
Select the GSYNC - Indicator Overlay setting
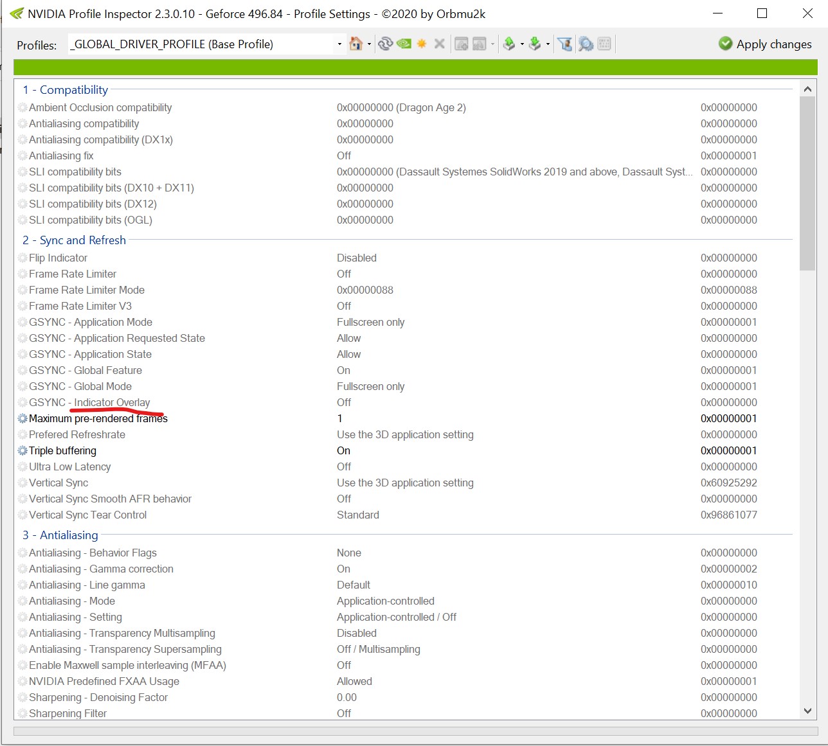[x=89, y=402]
